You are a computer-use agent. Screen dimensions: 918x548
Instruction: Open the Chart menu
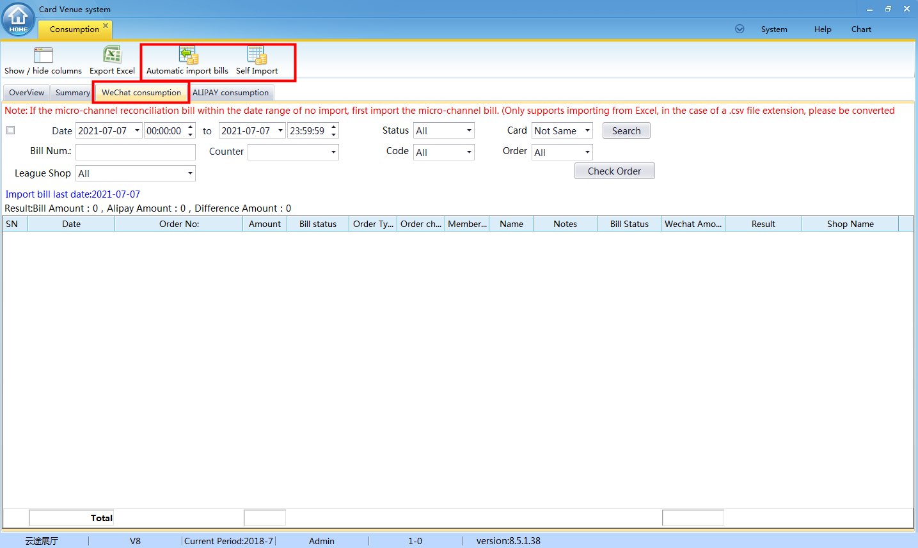[x=861, y=29]
